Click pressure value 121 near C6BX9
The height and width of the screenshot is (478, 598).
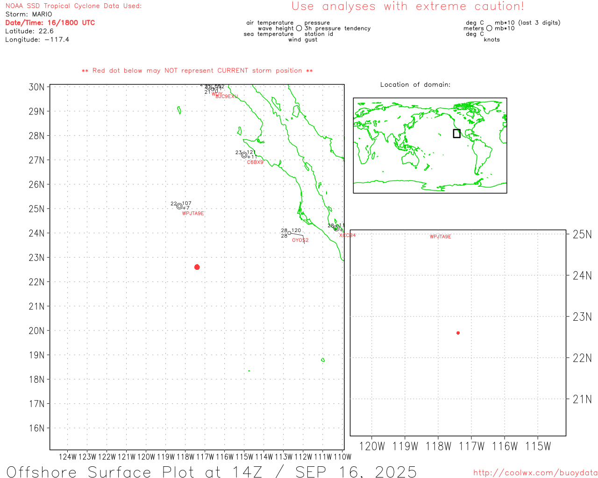pos(251,152)
